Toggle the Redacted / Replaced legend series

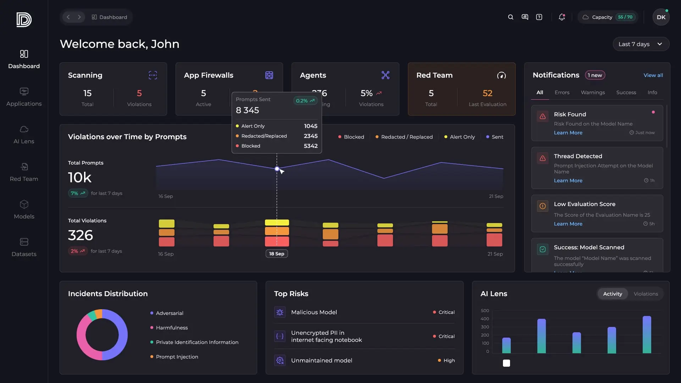(404, 137)
